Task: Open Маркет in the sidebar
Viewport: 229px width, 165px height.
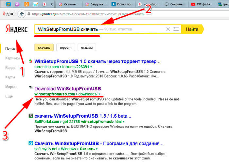Action: pos(11,87)
